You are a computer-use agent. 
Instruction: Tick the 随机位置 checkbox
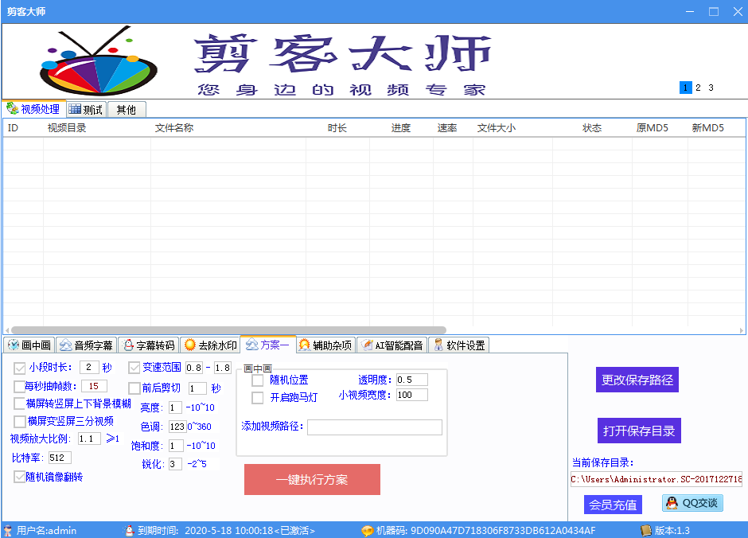(258, 380)
